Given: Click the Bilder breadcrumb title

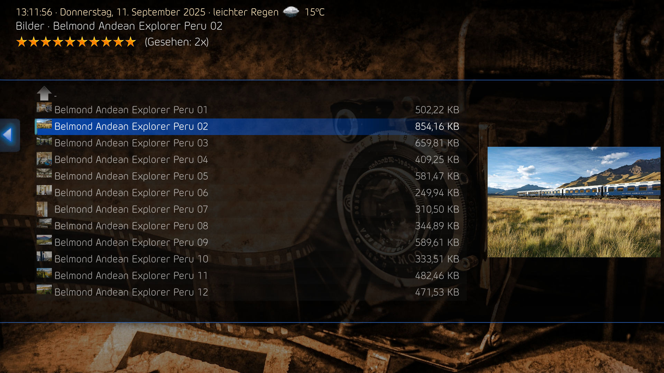Looking at the screenshot, I should [30, 26].
